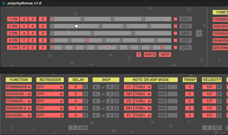
Task: Open the RANDOM B function dropdown
Action: (19, 108)
